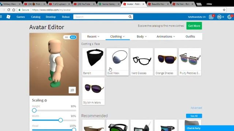234x131 pixels.
Task: Select the first recommended sunglasses item
Action: coord(94,126)
